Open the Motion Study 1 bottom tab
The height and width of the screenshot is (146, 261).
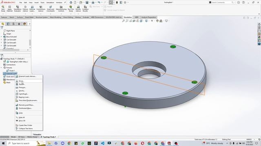click(32, 137)
